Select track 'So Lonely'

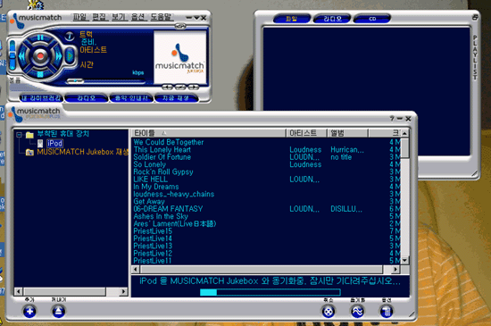click(267, 164)
